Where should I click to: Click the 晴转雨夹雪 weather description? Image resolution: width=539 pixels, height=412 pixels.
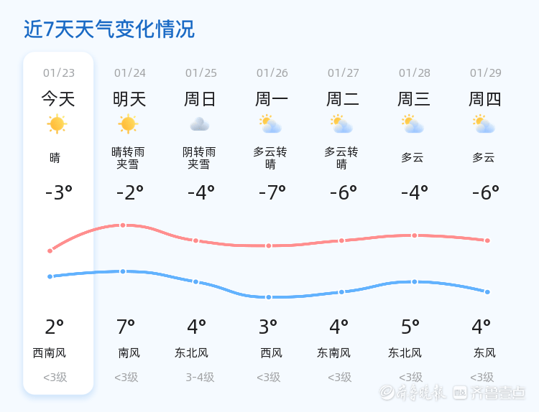128,158
